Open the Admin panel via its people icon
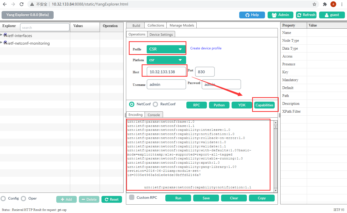 tap(274, 15)
